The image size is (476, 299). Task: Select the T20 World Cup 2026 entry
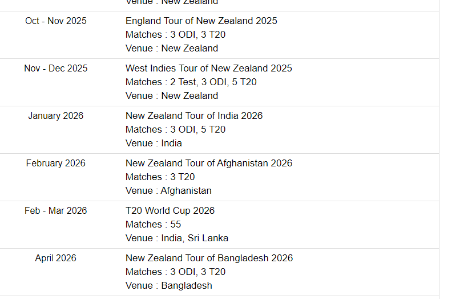(170, 211)
